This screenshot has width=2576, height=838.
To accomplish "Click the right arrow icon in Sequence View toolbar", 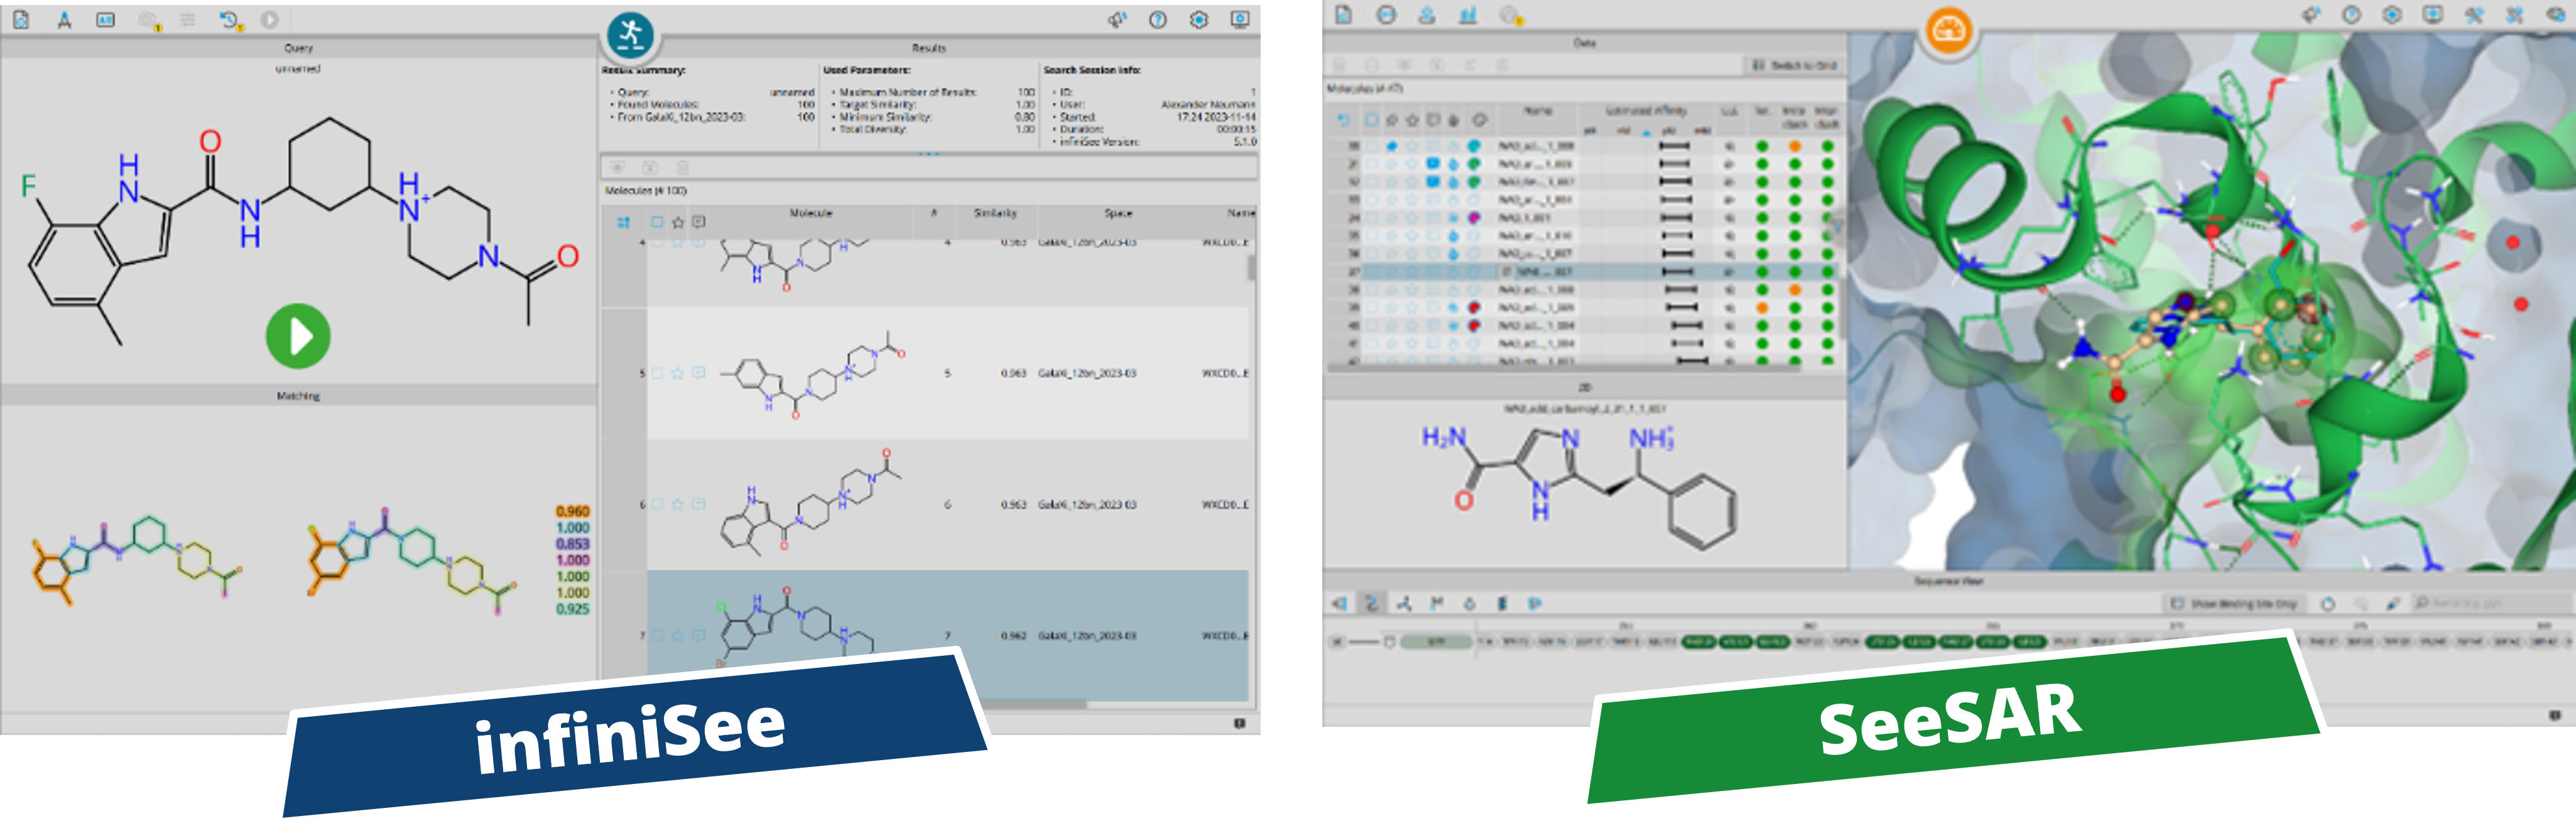I will point(1535,603).
